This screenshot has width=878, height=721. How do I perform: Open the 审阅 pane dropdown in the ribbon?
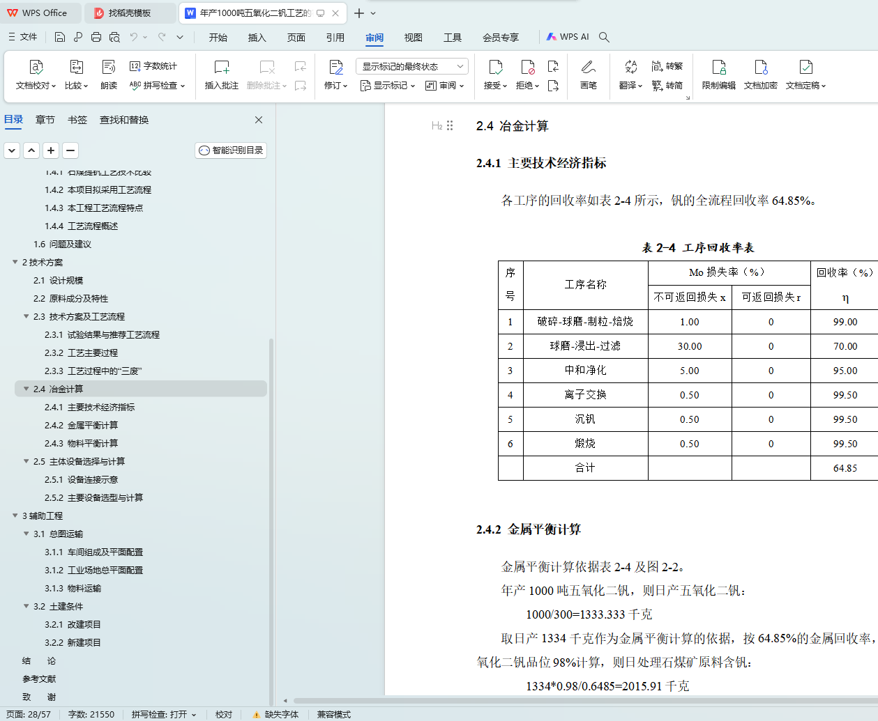(x=444, y=86)
